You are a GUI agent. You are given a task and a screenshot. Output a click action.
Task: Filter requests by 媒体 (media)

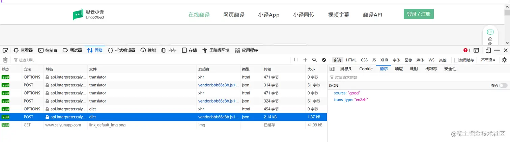coord(420,60)
